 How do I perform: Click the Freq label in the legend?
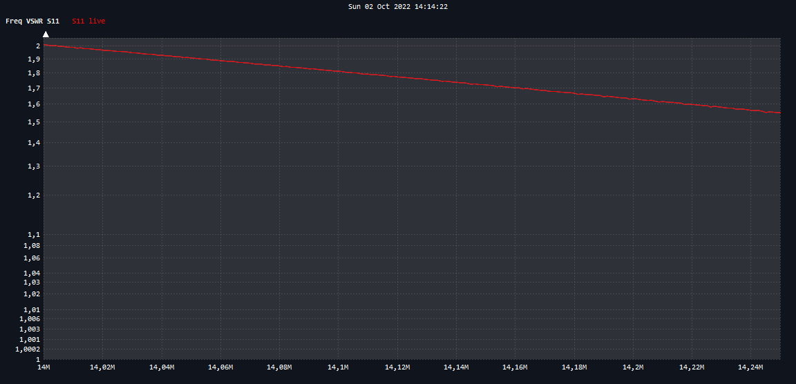pos(14,21)
